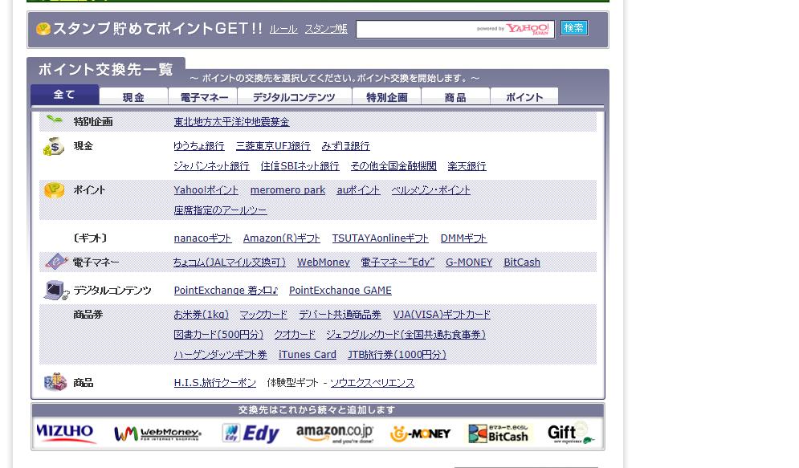799x468 pixels.
Task: Click the amazon.co.jp logo
Action: pos(335,434)
